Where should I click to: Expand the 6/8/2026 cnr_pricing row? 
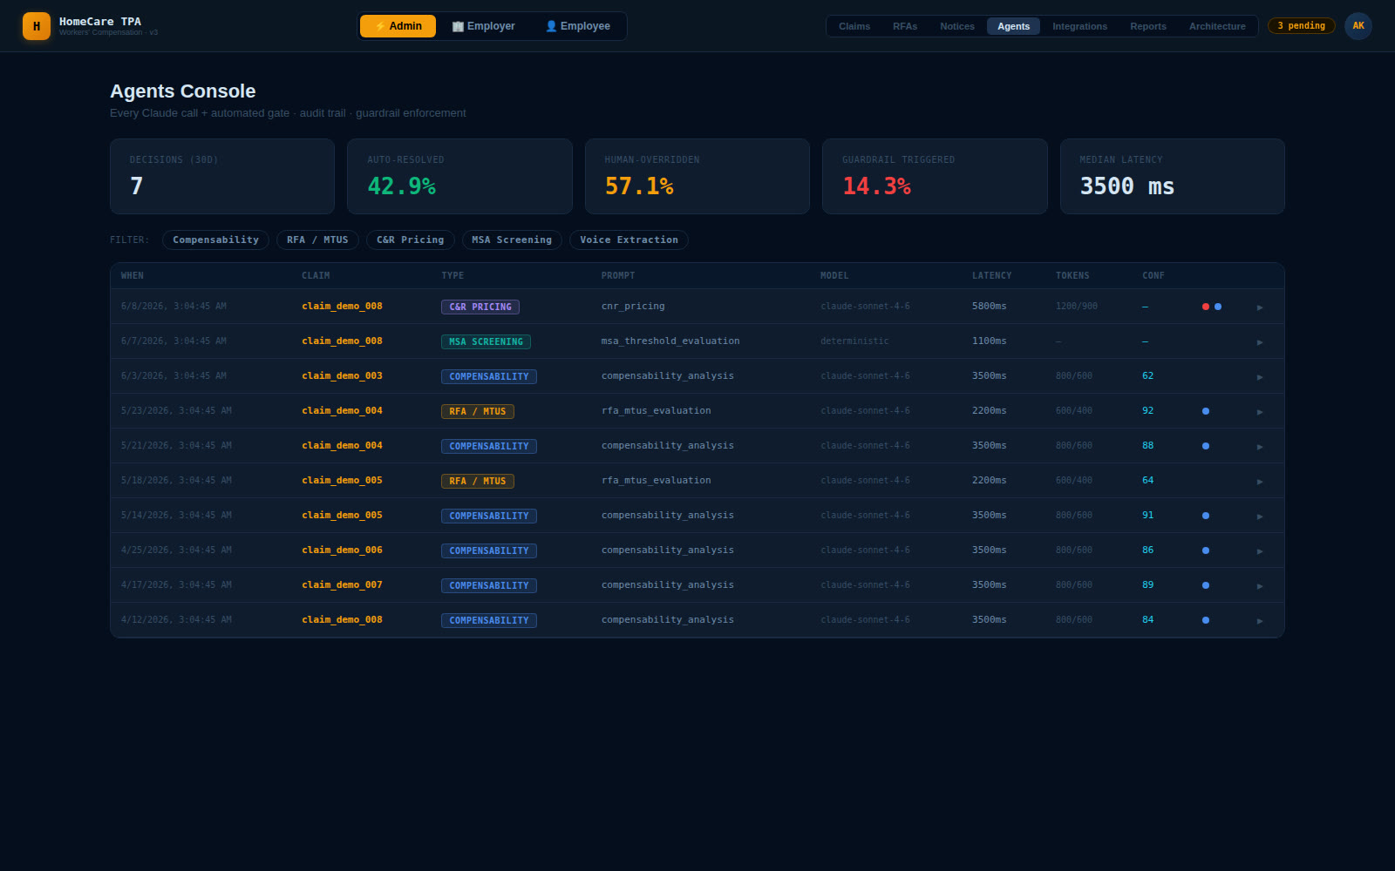[x=1260, y=307]
